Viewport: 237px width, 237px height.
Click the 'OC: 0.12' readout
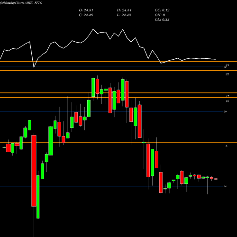point(162,10)
